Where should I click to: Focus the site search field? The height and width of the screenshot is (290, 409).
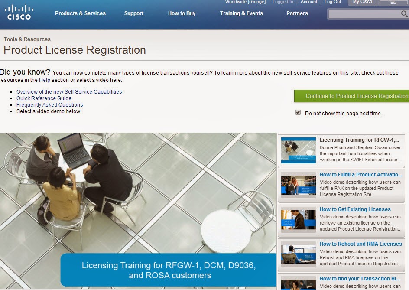point(364,14)
